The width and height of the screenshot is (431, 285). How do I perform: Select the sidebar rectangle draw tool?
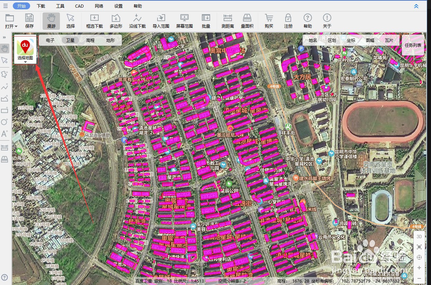[x=5, y=110]
